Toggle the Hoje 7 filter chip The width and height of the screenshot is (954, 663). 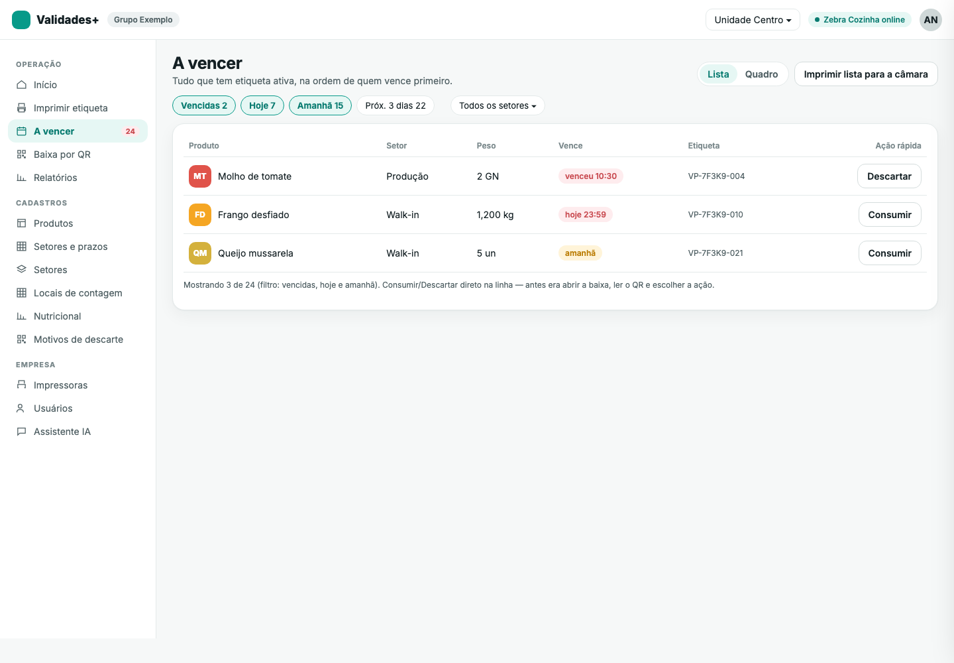262,105
